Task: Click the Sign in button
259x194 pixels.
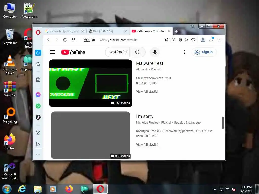Action: [204, 52]
